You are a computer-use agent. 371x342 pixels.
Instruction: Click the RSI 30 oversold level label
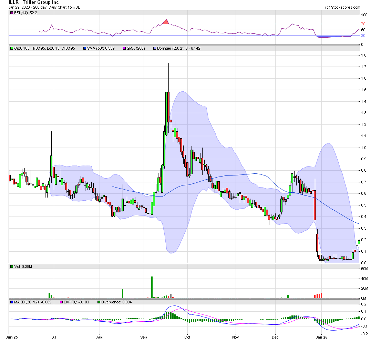coord(363,36)
